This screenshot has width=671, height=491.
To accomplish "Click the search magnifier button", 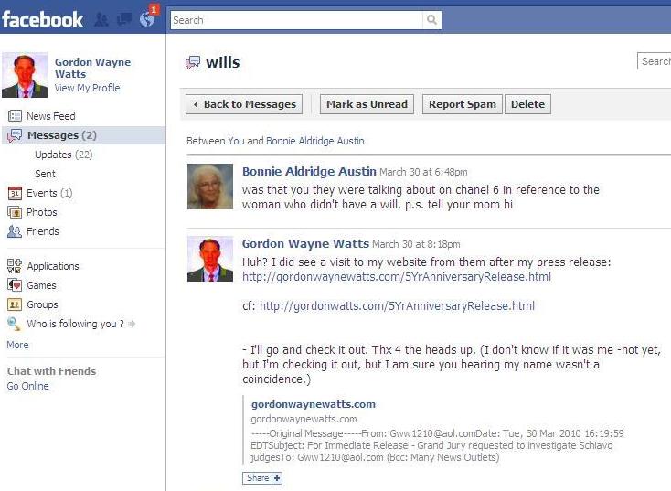I will tap(431, 20).
